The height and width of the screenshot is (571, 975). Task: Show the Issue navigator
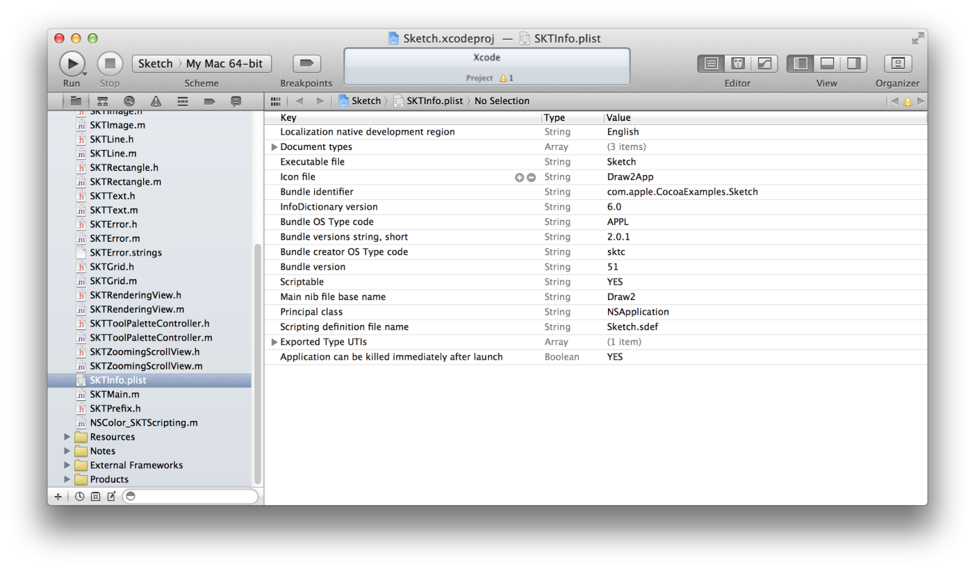(x=156, y=101)
